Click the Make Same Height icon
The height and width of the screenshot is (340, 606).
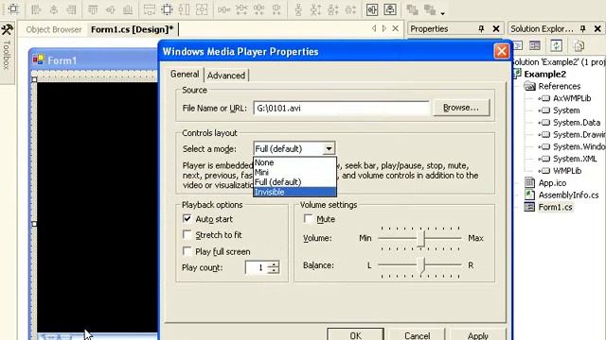coord(184,9)
